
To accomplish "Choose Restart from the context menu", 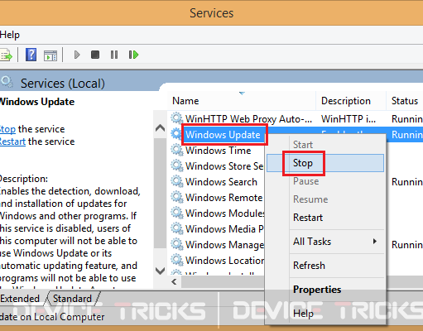I will pos(308,218).
